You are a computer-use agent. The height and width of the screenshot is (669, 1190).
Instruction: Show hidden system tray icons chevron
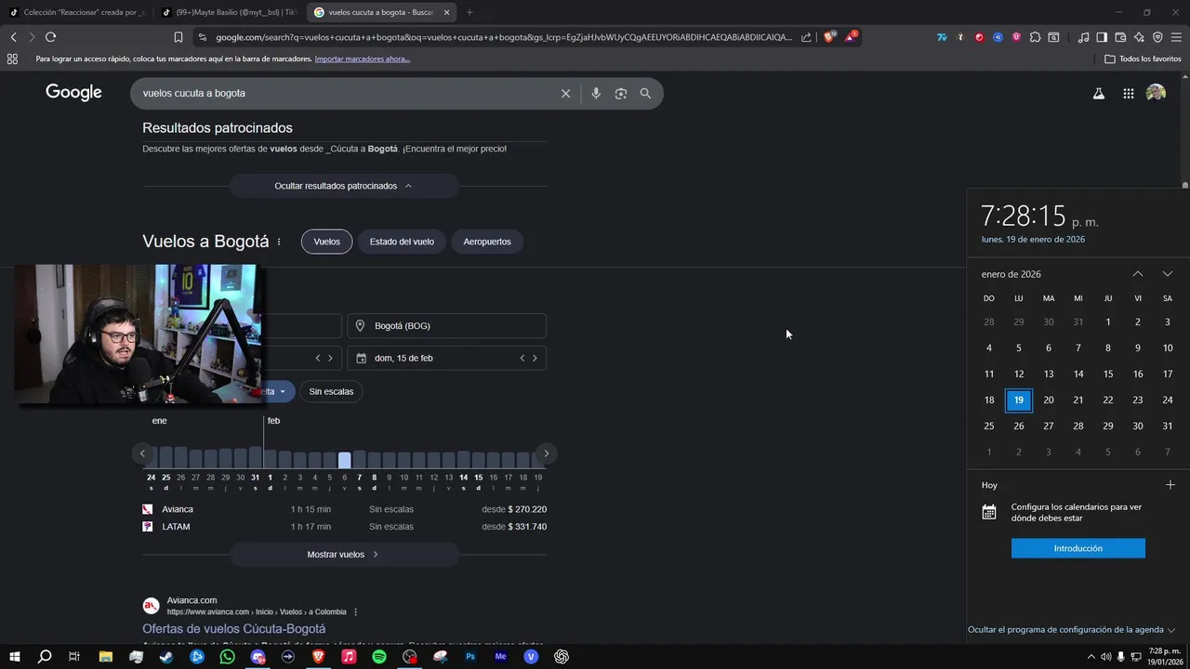(x=1091, y=657)
